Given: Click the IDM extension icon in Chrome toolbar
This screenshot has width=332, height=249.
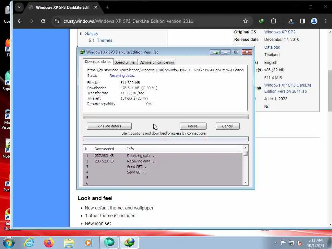Looking at the screenshot, I should coord(262,21).
